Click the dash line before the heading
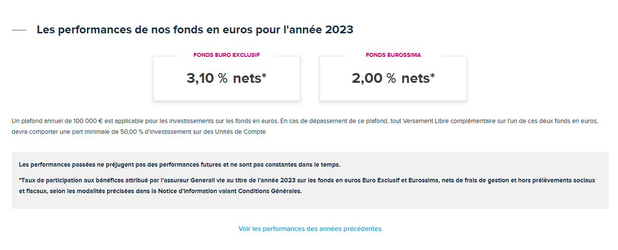The height and width of the screenshot is (250, 618). [19, 30]
